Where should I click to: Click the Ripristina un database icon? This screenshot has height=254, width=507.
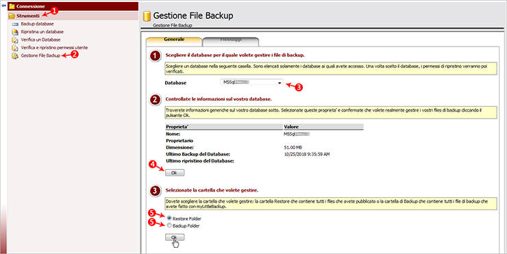[15, 31]
